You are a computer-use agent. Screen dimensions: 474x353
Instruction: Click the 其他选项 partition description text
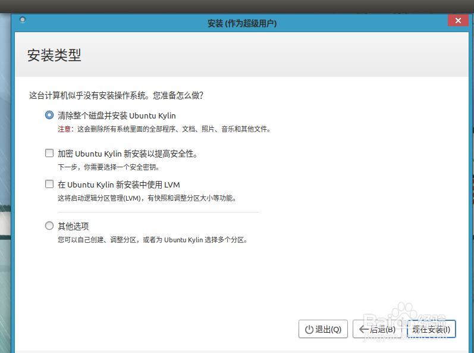(x=153, y=240)
